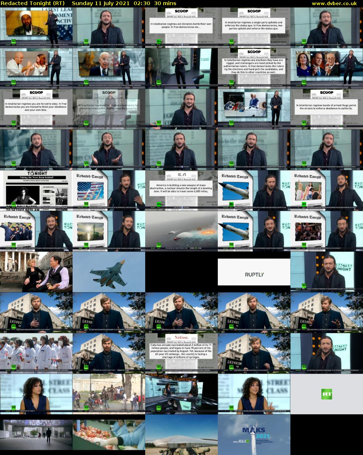Open the thumbnail showing bin Laden beside host

36,28
